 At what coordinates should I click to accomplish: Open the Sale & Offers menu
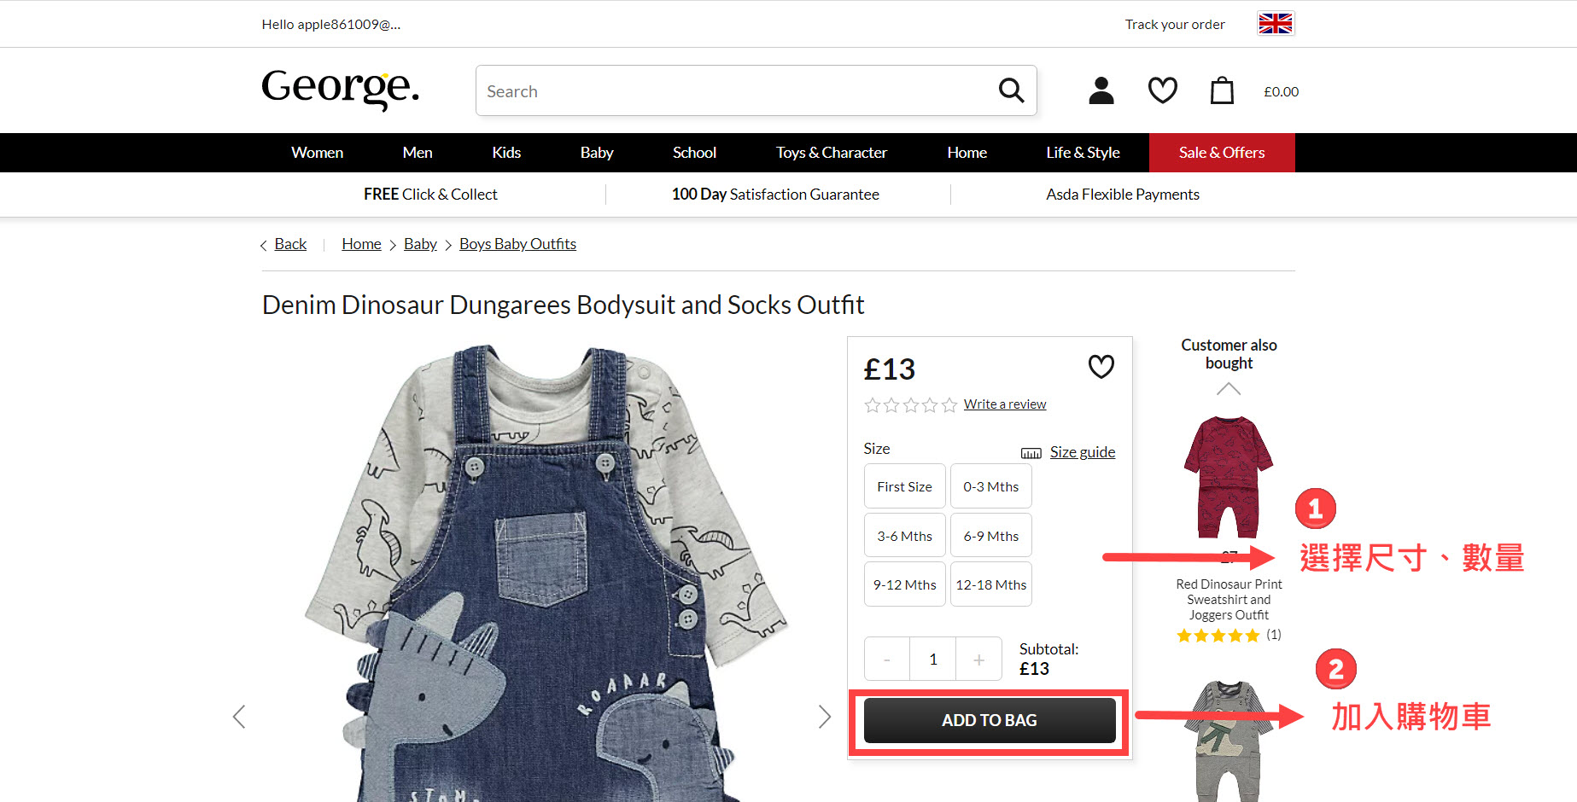(1221, 153)
